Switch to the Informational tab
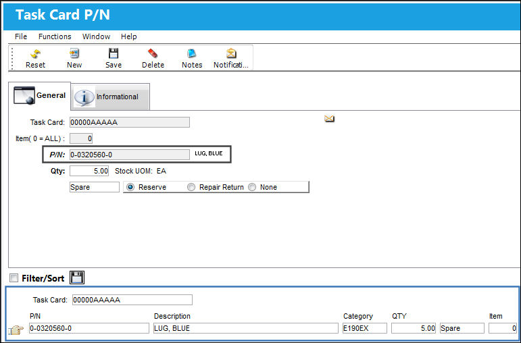The width and height of the screenshot is (521, 343). (x=110, y=97)
